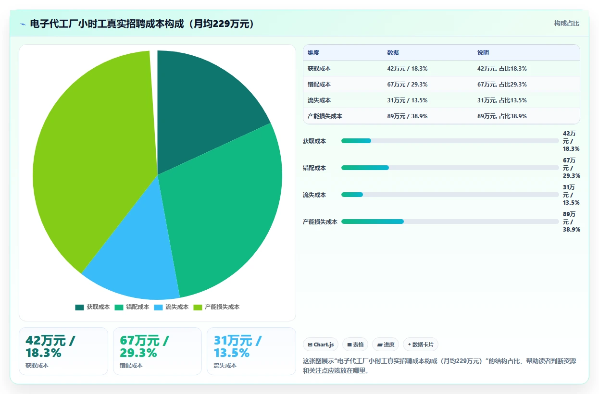
Task: Click the 进度 tag button
Action: 386,345
